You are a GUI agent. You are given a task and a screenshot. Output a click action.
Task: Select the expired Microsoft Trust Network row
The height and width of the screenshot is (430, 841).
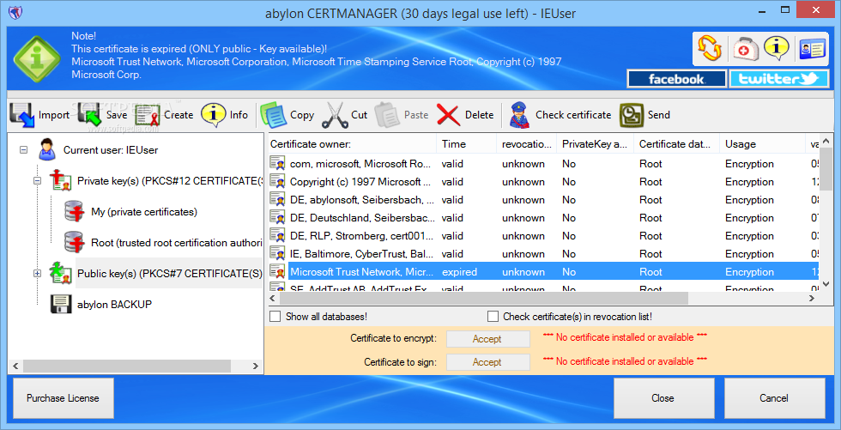coord(542,272)
